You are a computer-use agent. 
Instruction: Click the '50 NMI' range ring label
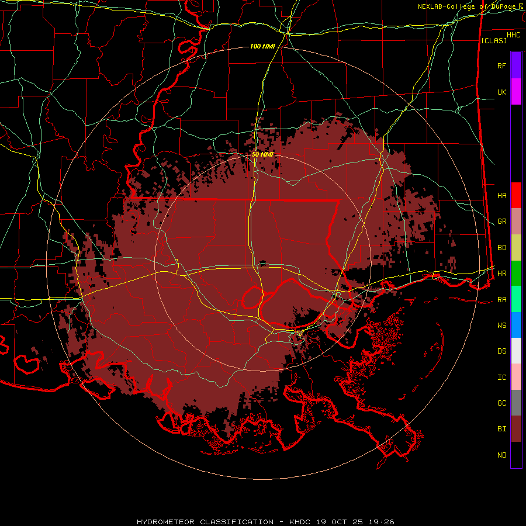click(262, 154)
